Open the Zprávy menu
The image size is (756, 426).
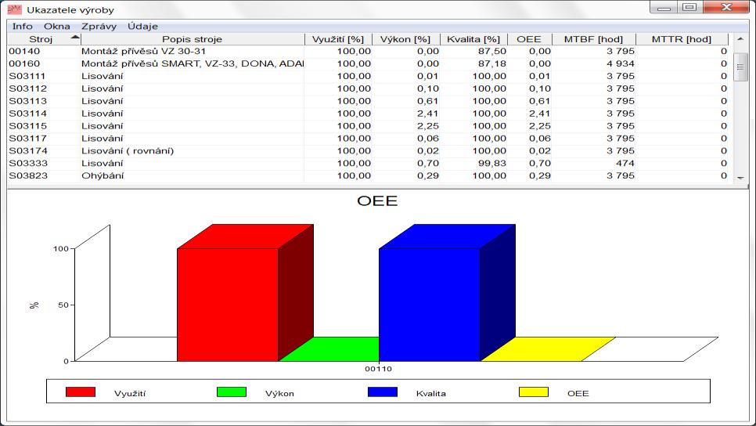click(x=99, y=27)
